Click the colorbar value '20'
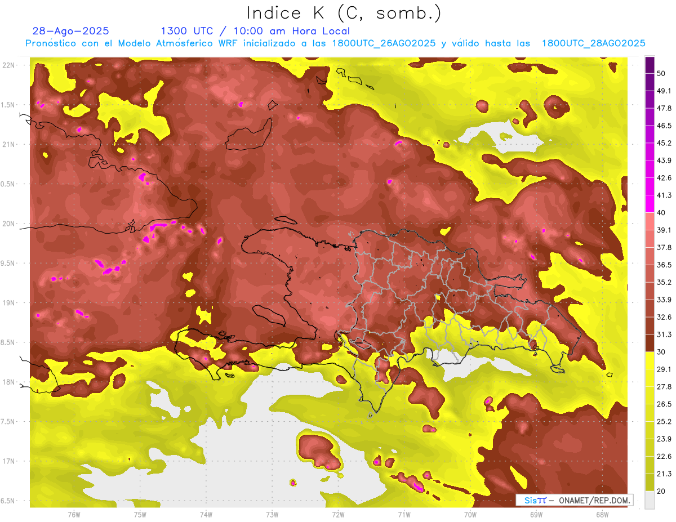676x522 pixels. (x=662, y=491)
